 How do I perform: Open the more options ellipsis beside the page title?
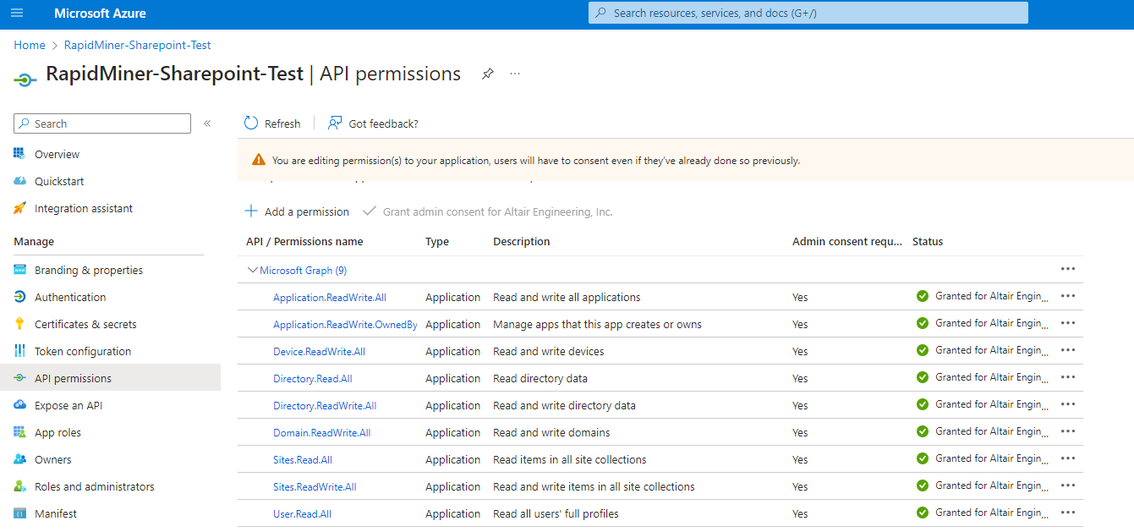point(515,74)
